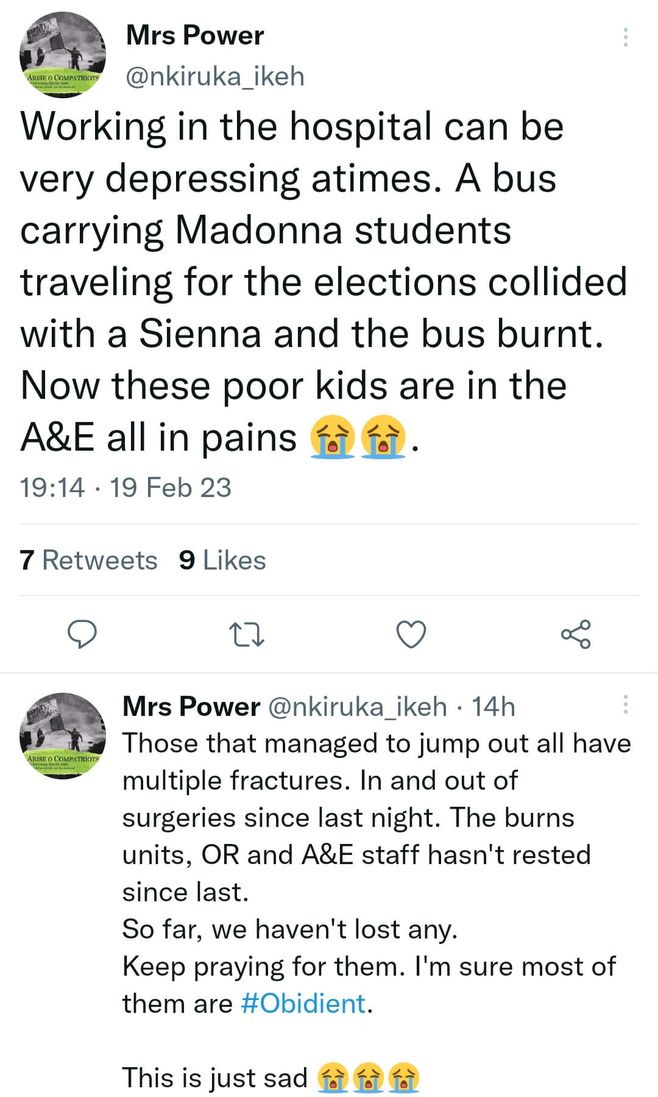The height and width of the screenshot is (1097, 658).
Task: Tap the Mrs Power name in the reply
Action: point(191,707)
